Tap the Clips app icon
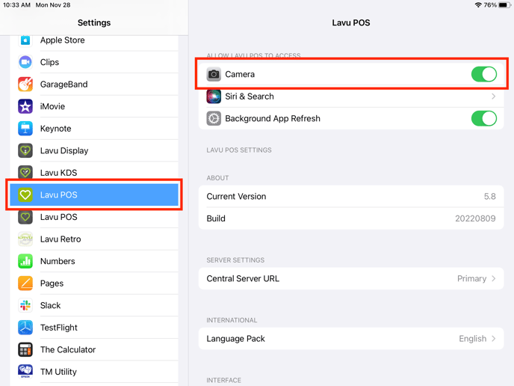Screen dimensions: 514x386 (x=25, y=62)
